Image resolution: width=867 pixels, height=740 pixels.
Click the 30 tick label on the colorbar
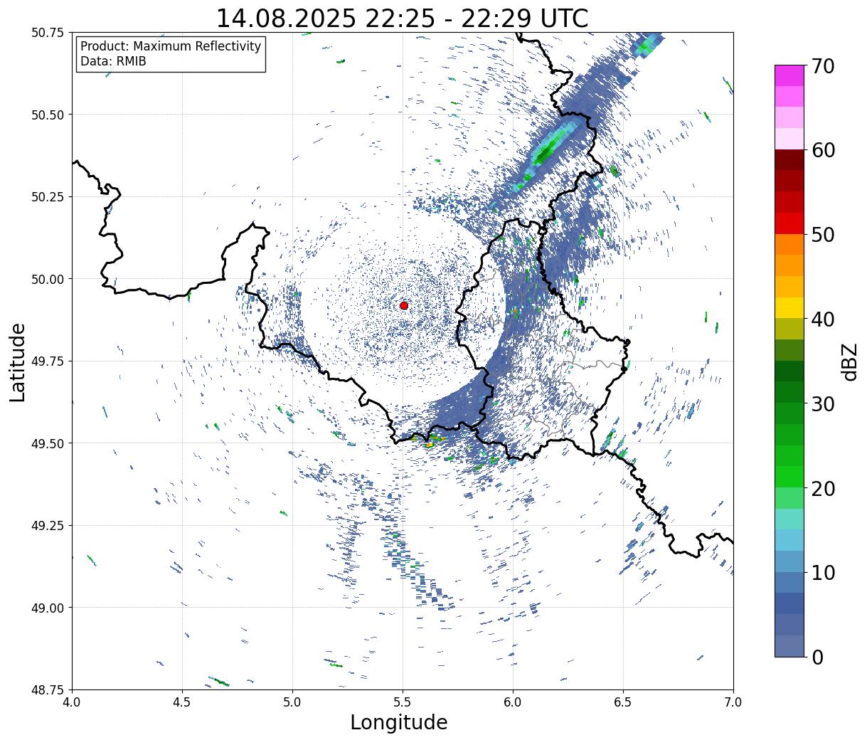822,404
